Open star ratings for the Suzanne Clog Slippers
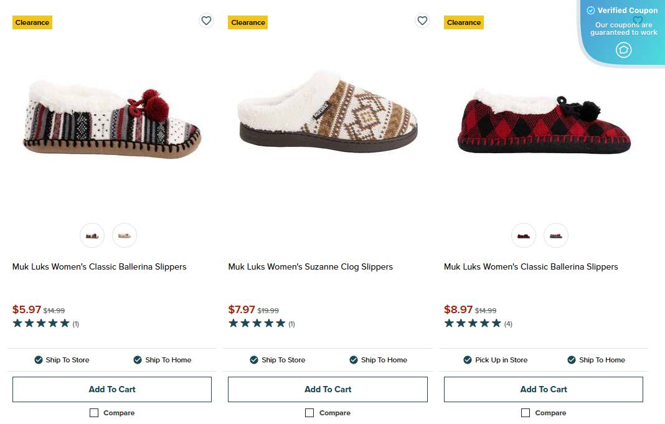 pyautogui.click(x=257, y=323)
